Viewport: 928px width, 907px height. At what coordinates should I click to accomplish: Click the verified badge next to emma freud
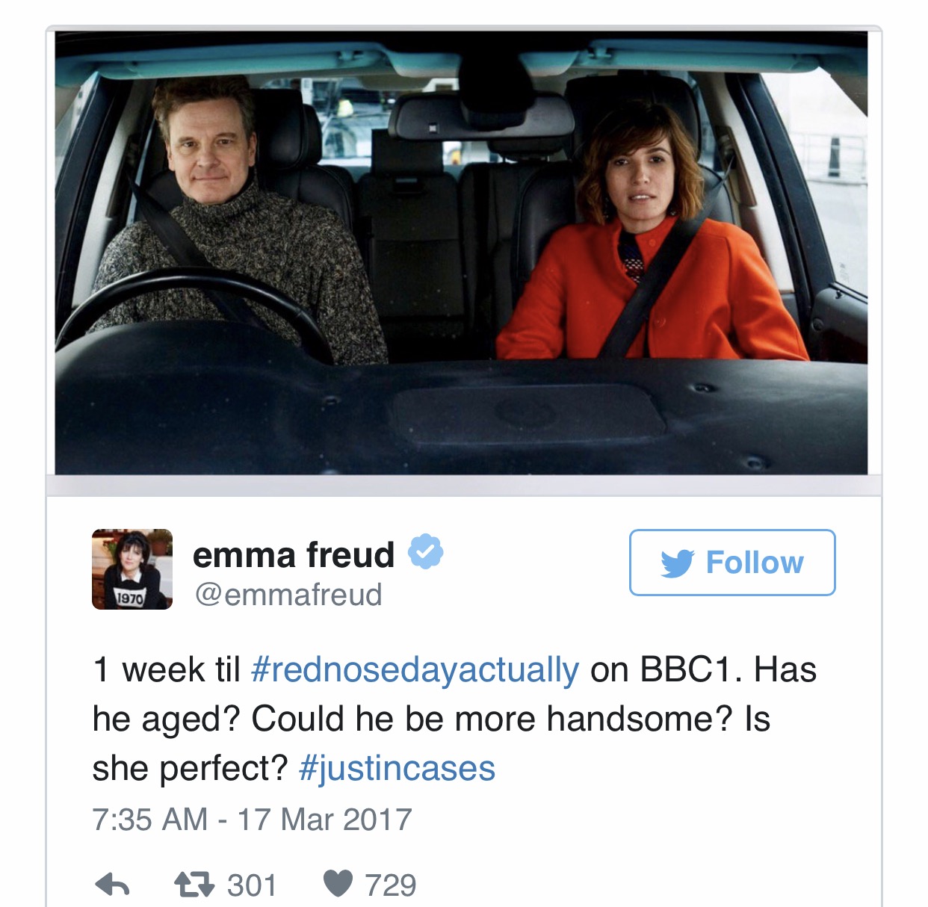tap(425, 552)
